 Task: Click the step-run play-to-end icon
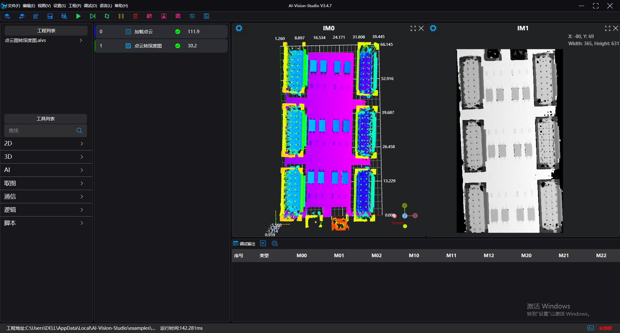tap(93, 16)
